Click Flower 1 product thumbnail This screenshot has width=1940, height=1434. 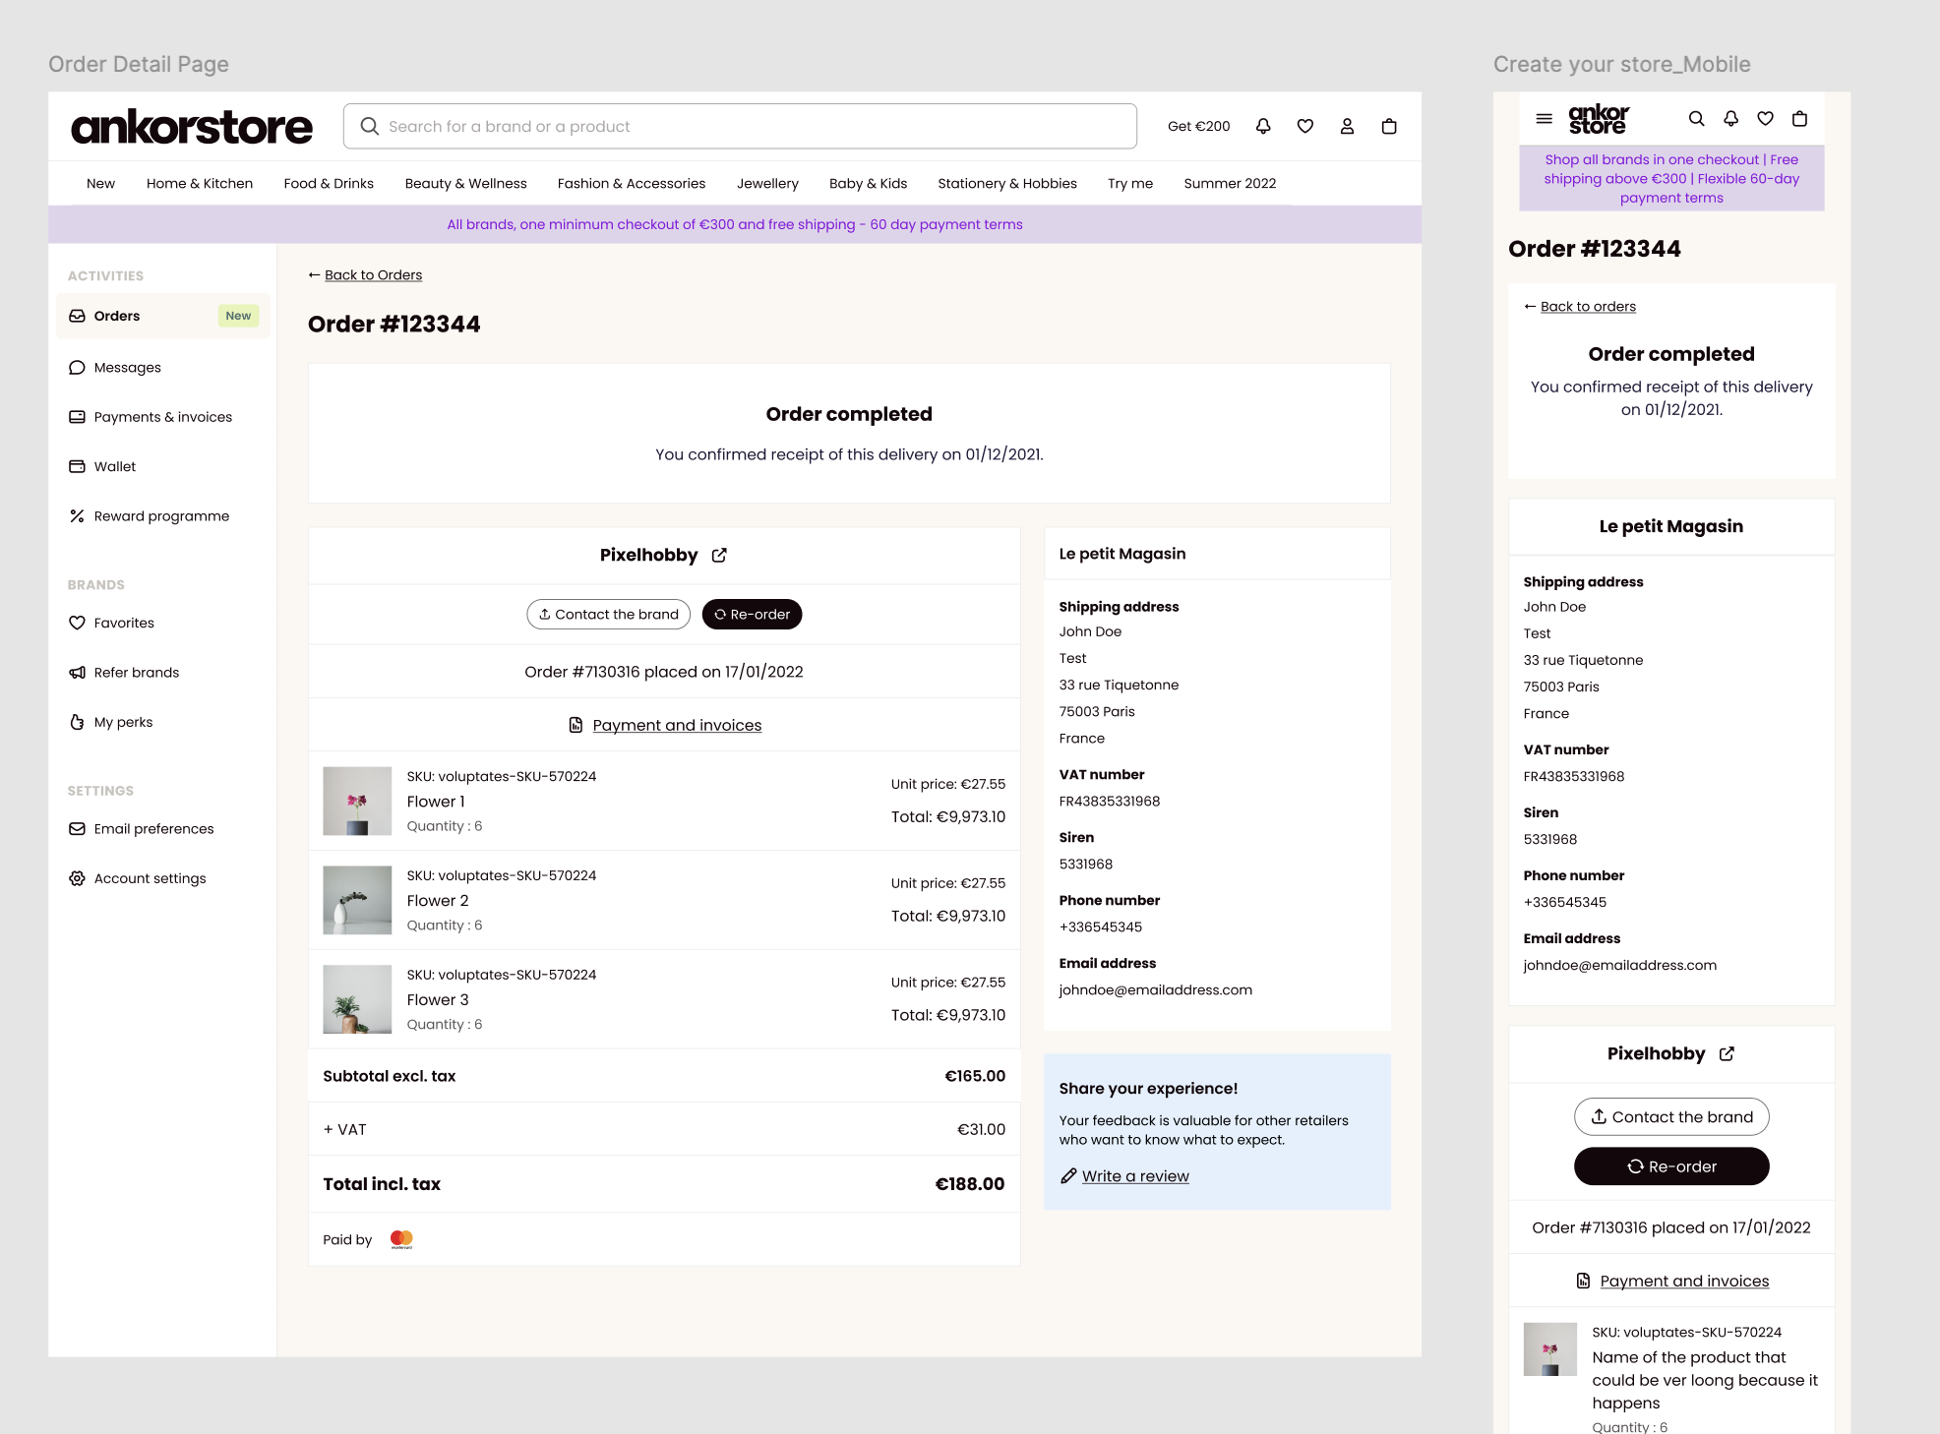tap(357, 801)
